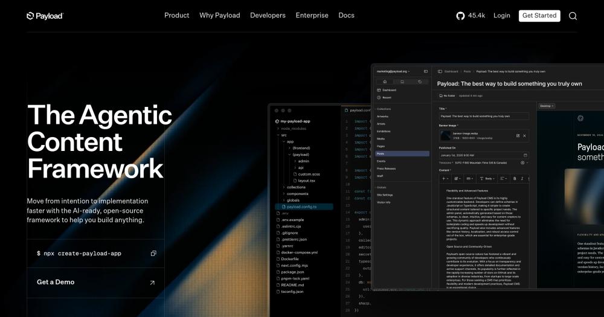This screenshot has width=604, height=317.
Task: Collapse the (payload) folder
Action: click(299, 155)
